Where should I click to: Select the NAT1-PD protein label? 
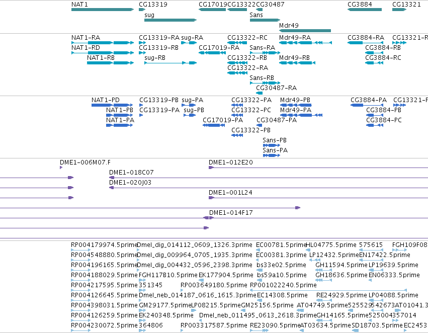coord(105,100)
